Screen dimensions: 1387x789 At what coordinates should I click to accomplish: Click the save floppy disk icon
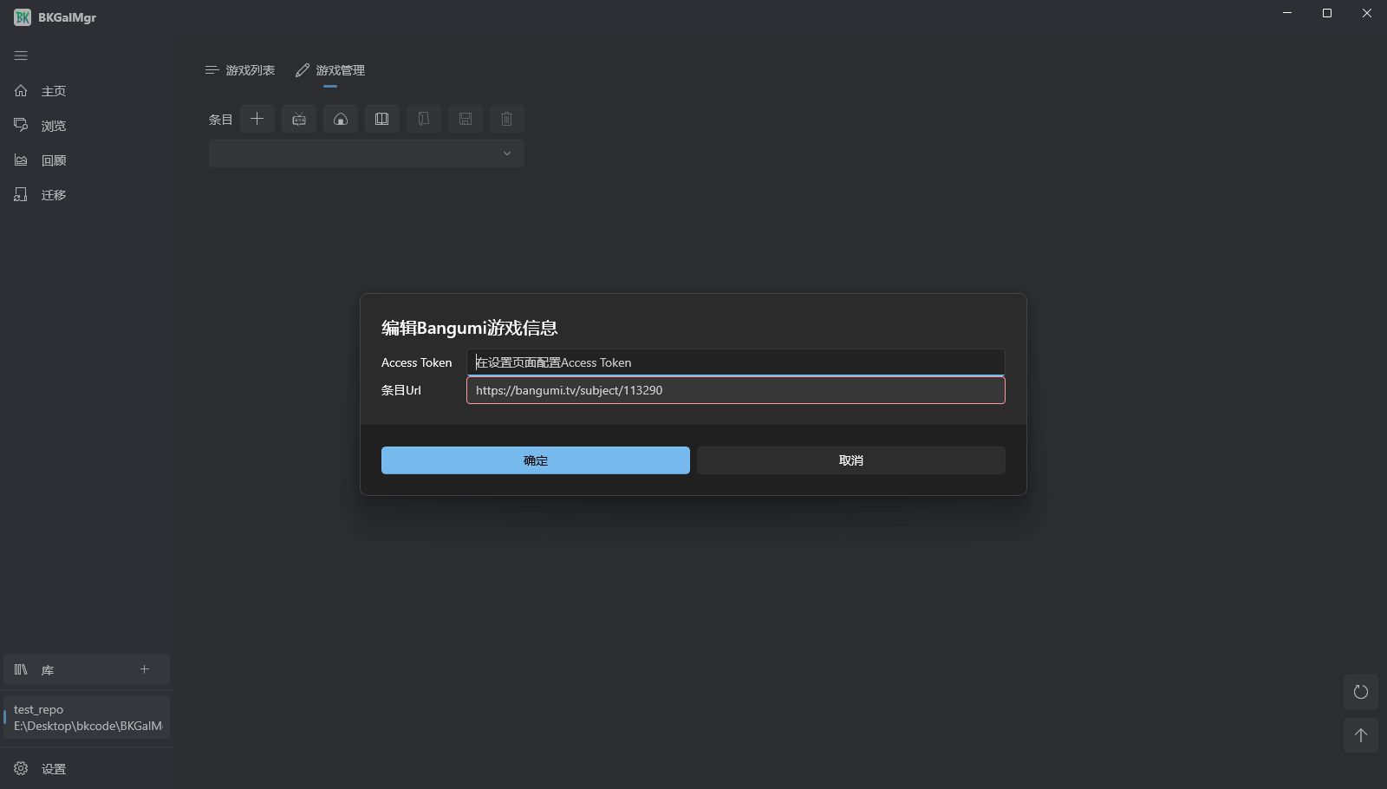(466, 119)
